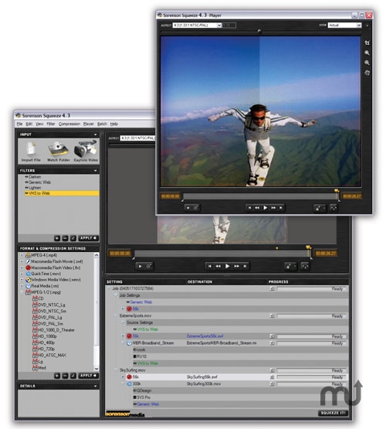Rewind using main window transport controls
Screen dimensions: 386x429
click(x=218, y=266)
